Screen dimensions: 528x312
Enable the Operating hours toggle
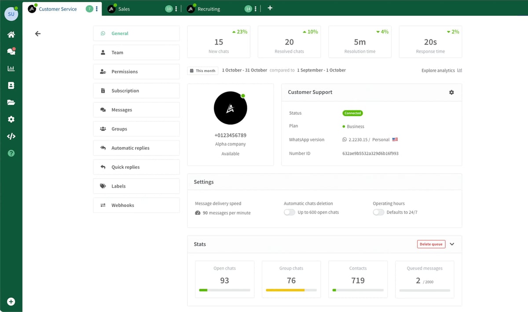[x=378, y=212]
